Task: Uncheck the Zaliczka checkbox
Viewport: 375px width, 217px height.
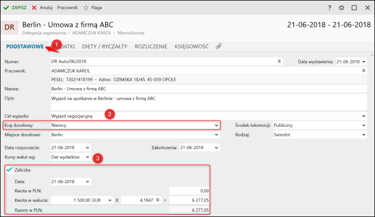Action: coord(9,170)
